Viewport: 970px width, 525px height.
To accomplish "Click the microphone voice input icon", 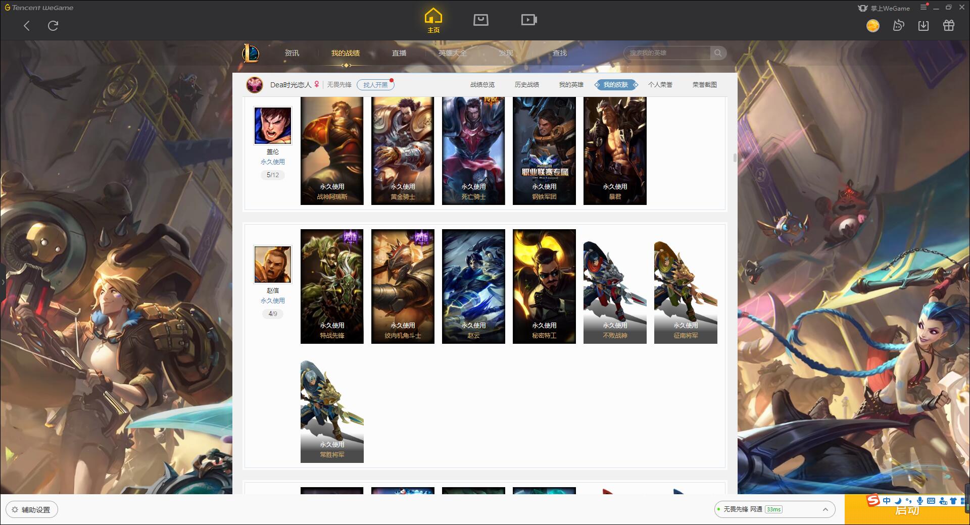I will click(919, 501).
